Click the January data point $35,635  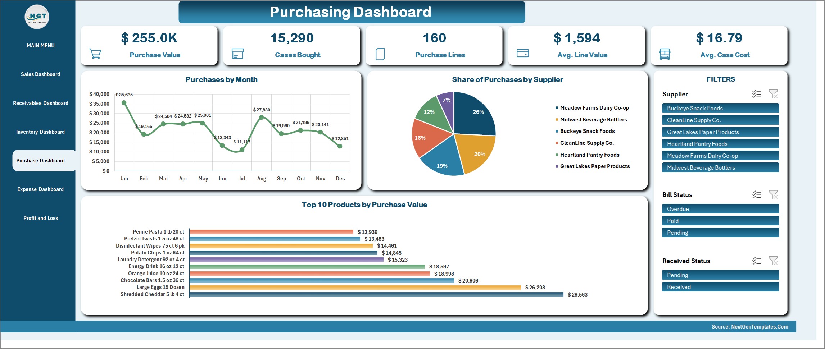pyautogui.click(x=124, y=103)
